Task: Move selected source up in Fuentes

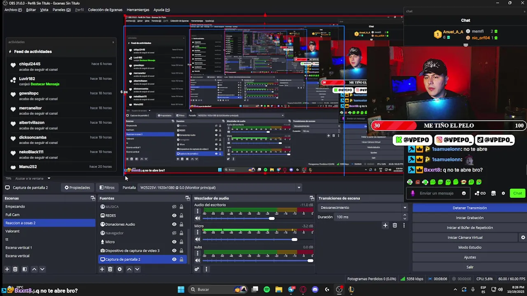Action: coord(129,269)
